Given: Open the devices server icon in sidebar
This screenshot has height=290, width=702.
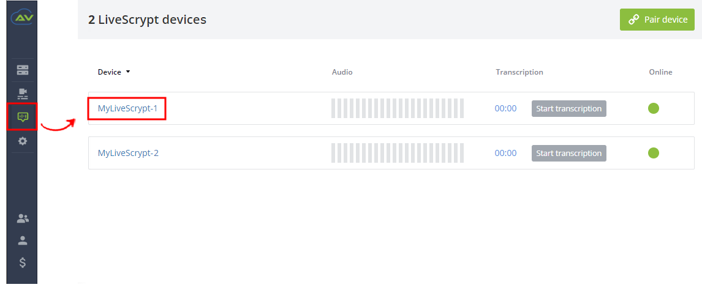Looking at the screenshot, I should (23, 70).
